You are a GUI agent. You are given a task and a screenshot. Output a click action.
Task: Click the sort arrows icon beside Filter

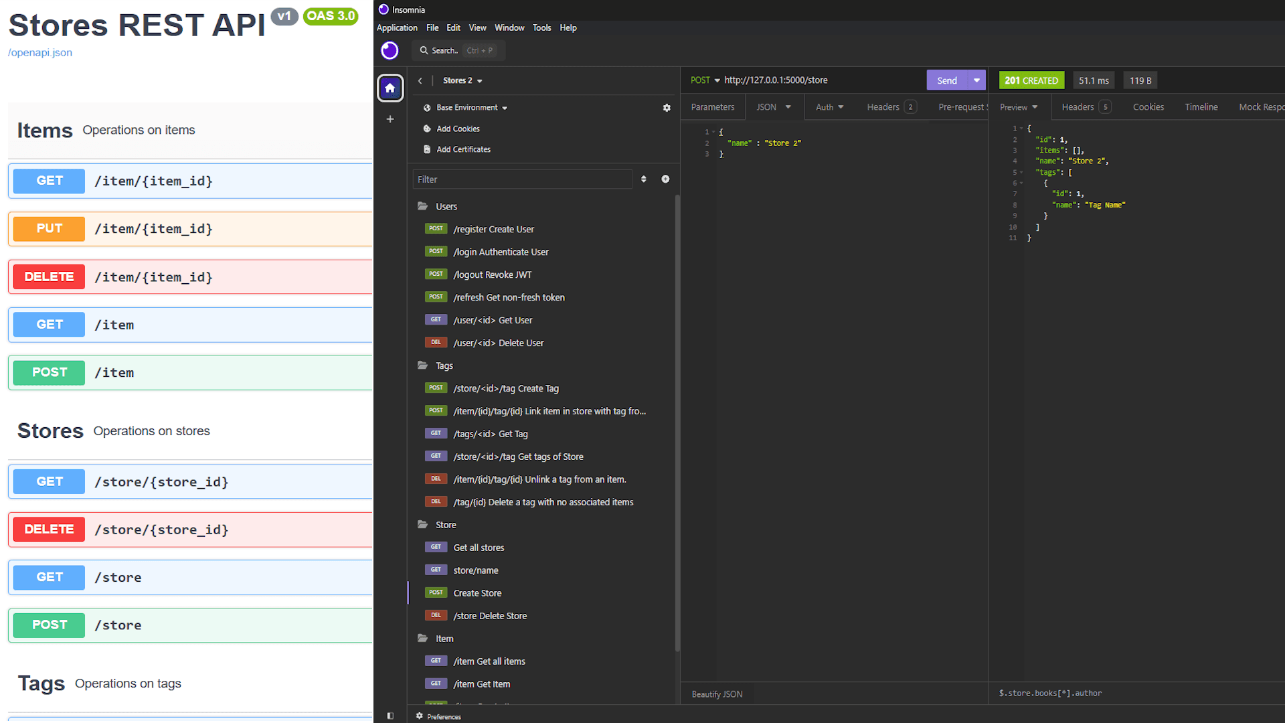(x=644, y=179)
